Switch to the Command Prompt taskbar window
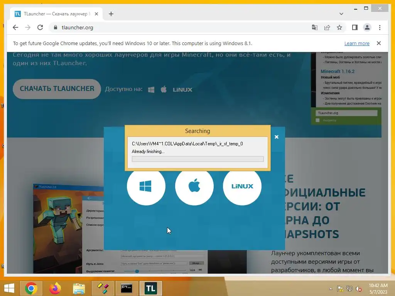 127,288
